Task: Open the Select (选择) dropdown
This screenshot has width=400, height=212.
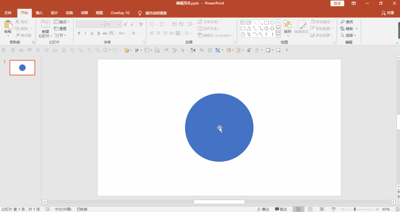Action: point(348,36)
